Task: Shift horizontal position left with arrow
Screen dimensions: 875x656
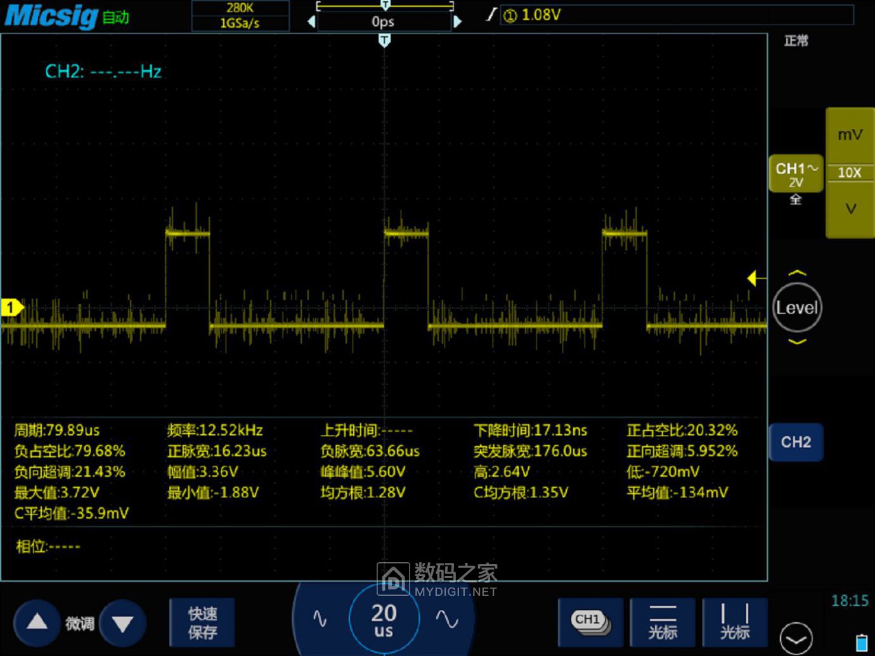Action: 311,22
